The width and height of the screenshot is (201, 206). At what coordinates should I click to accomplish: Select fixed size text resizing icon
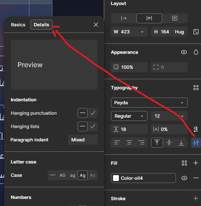(175, 18)
